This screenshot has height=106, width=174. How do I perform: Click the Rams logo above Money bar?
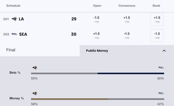pos(35,93)
